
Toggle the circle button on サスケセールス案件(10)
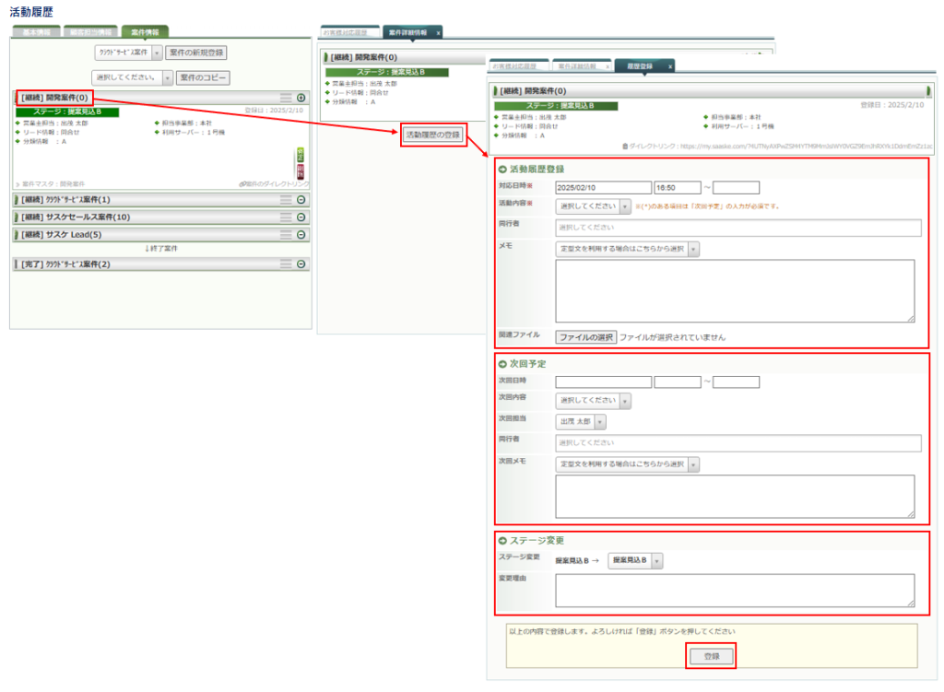click(301, 217)
